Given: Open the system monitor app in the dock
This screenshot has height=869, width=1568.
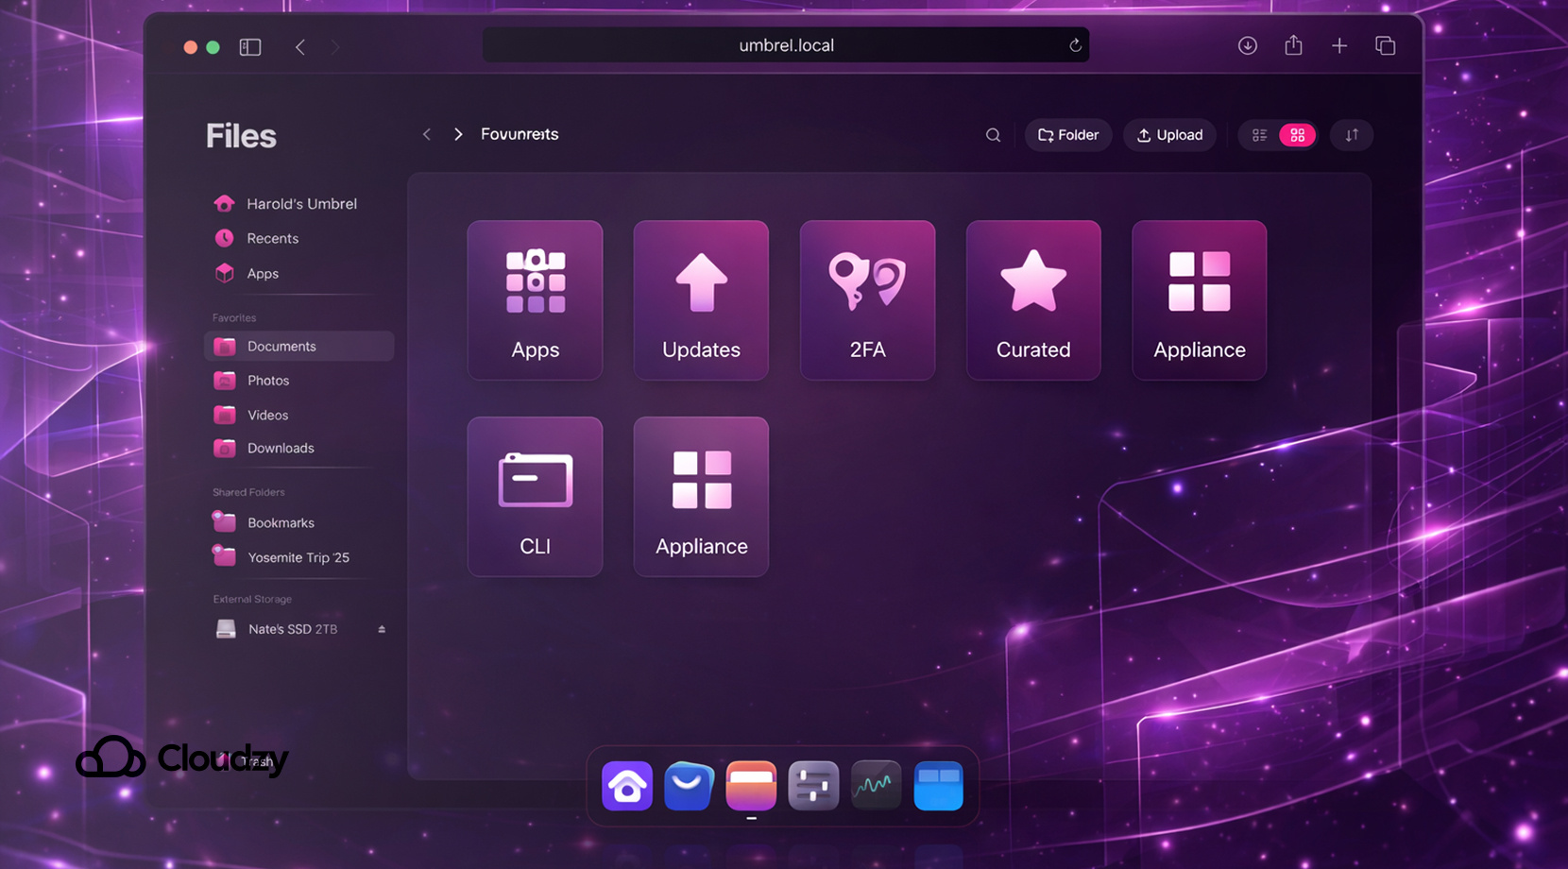Looking at the screenshot, I should coord(876,785).
